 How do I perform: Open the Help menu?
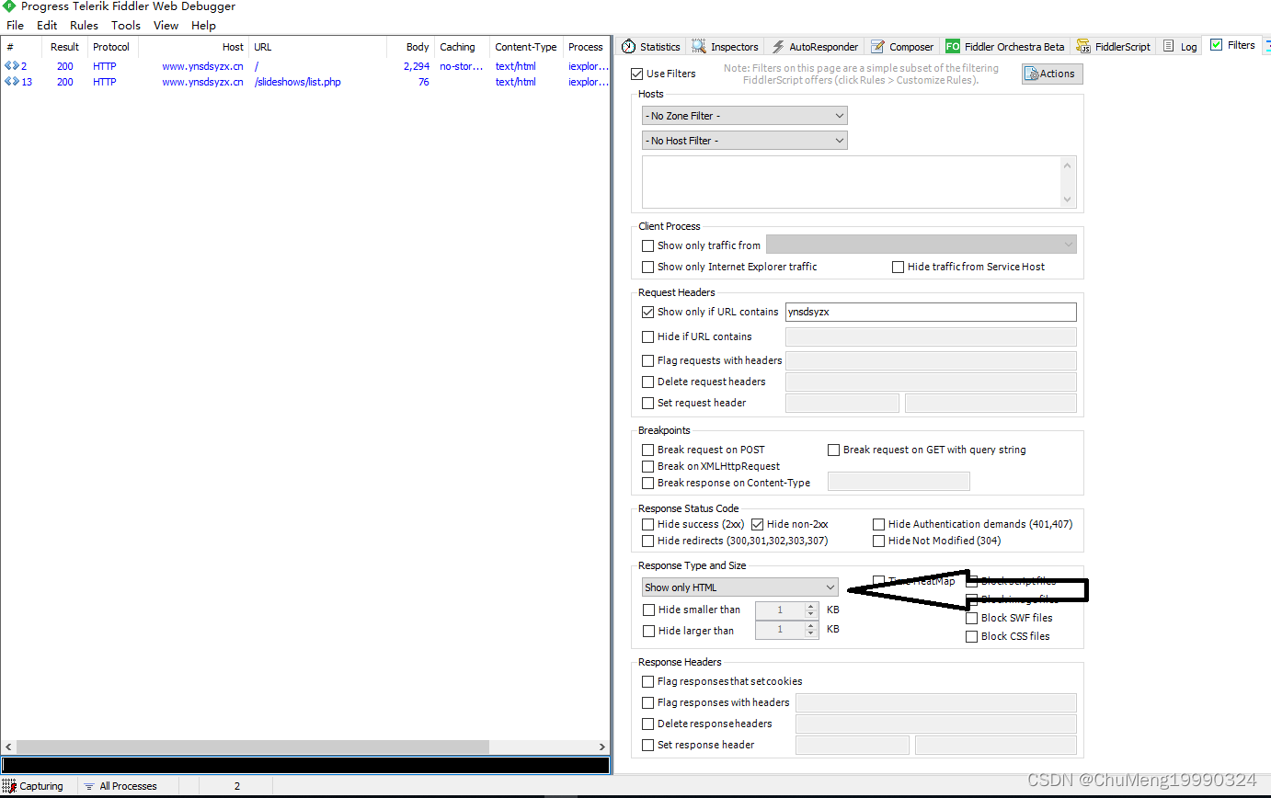point(203,26)
